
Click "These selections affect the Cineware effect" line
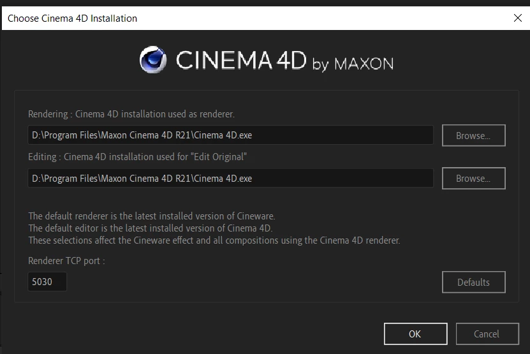tap(214, 240)
